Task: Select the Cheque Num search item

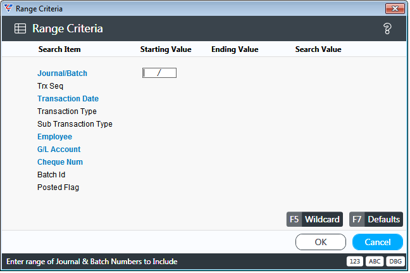Action: pos(60,162)
